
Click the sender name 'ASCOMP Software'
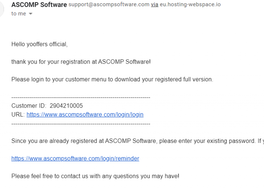click(39, 5)
